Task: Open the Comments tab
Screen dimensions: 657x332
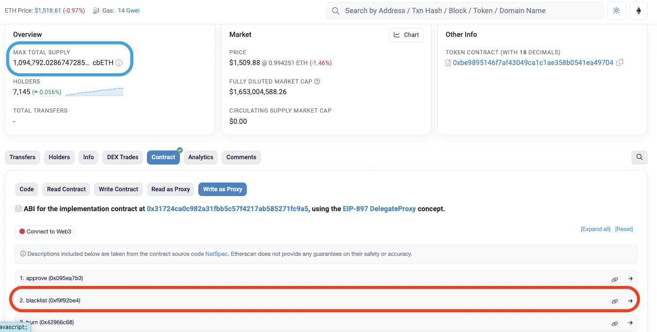Action: coord(241,157)
